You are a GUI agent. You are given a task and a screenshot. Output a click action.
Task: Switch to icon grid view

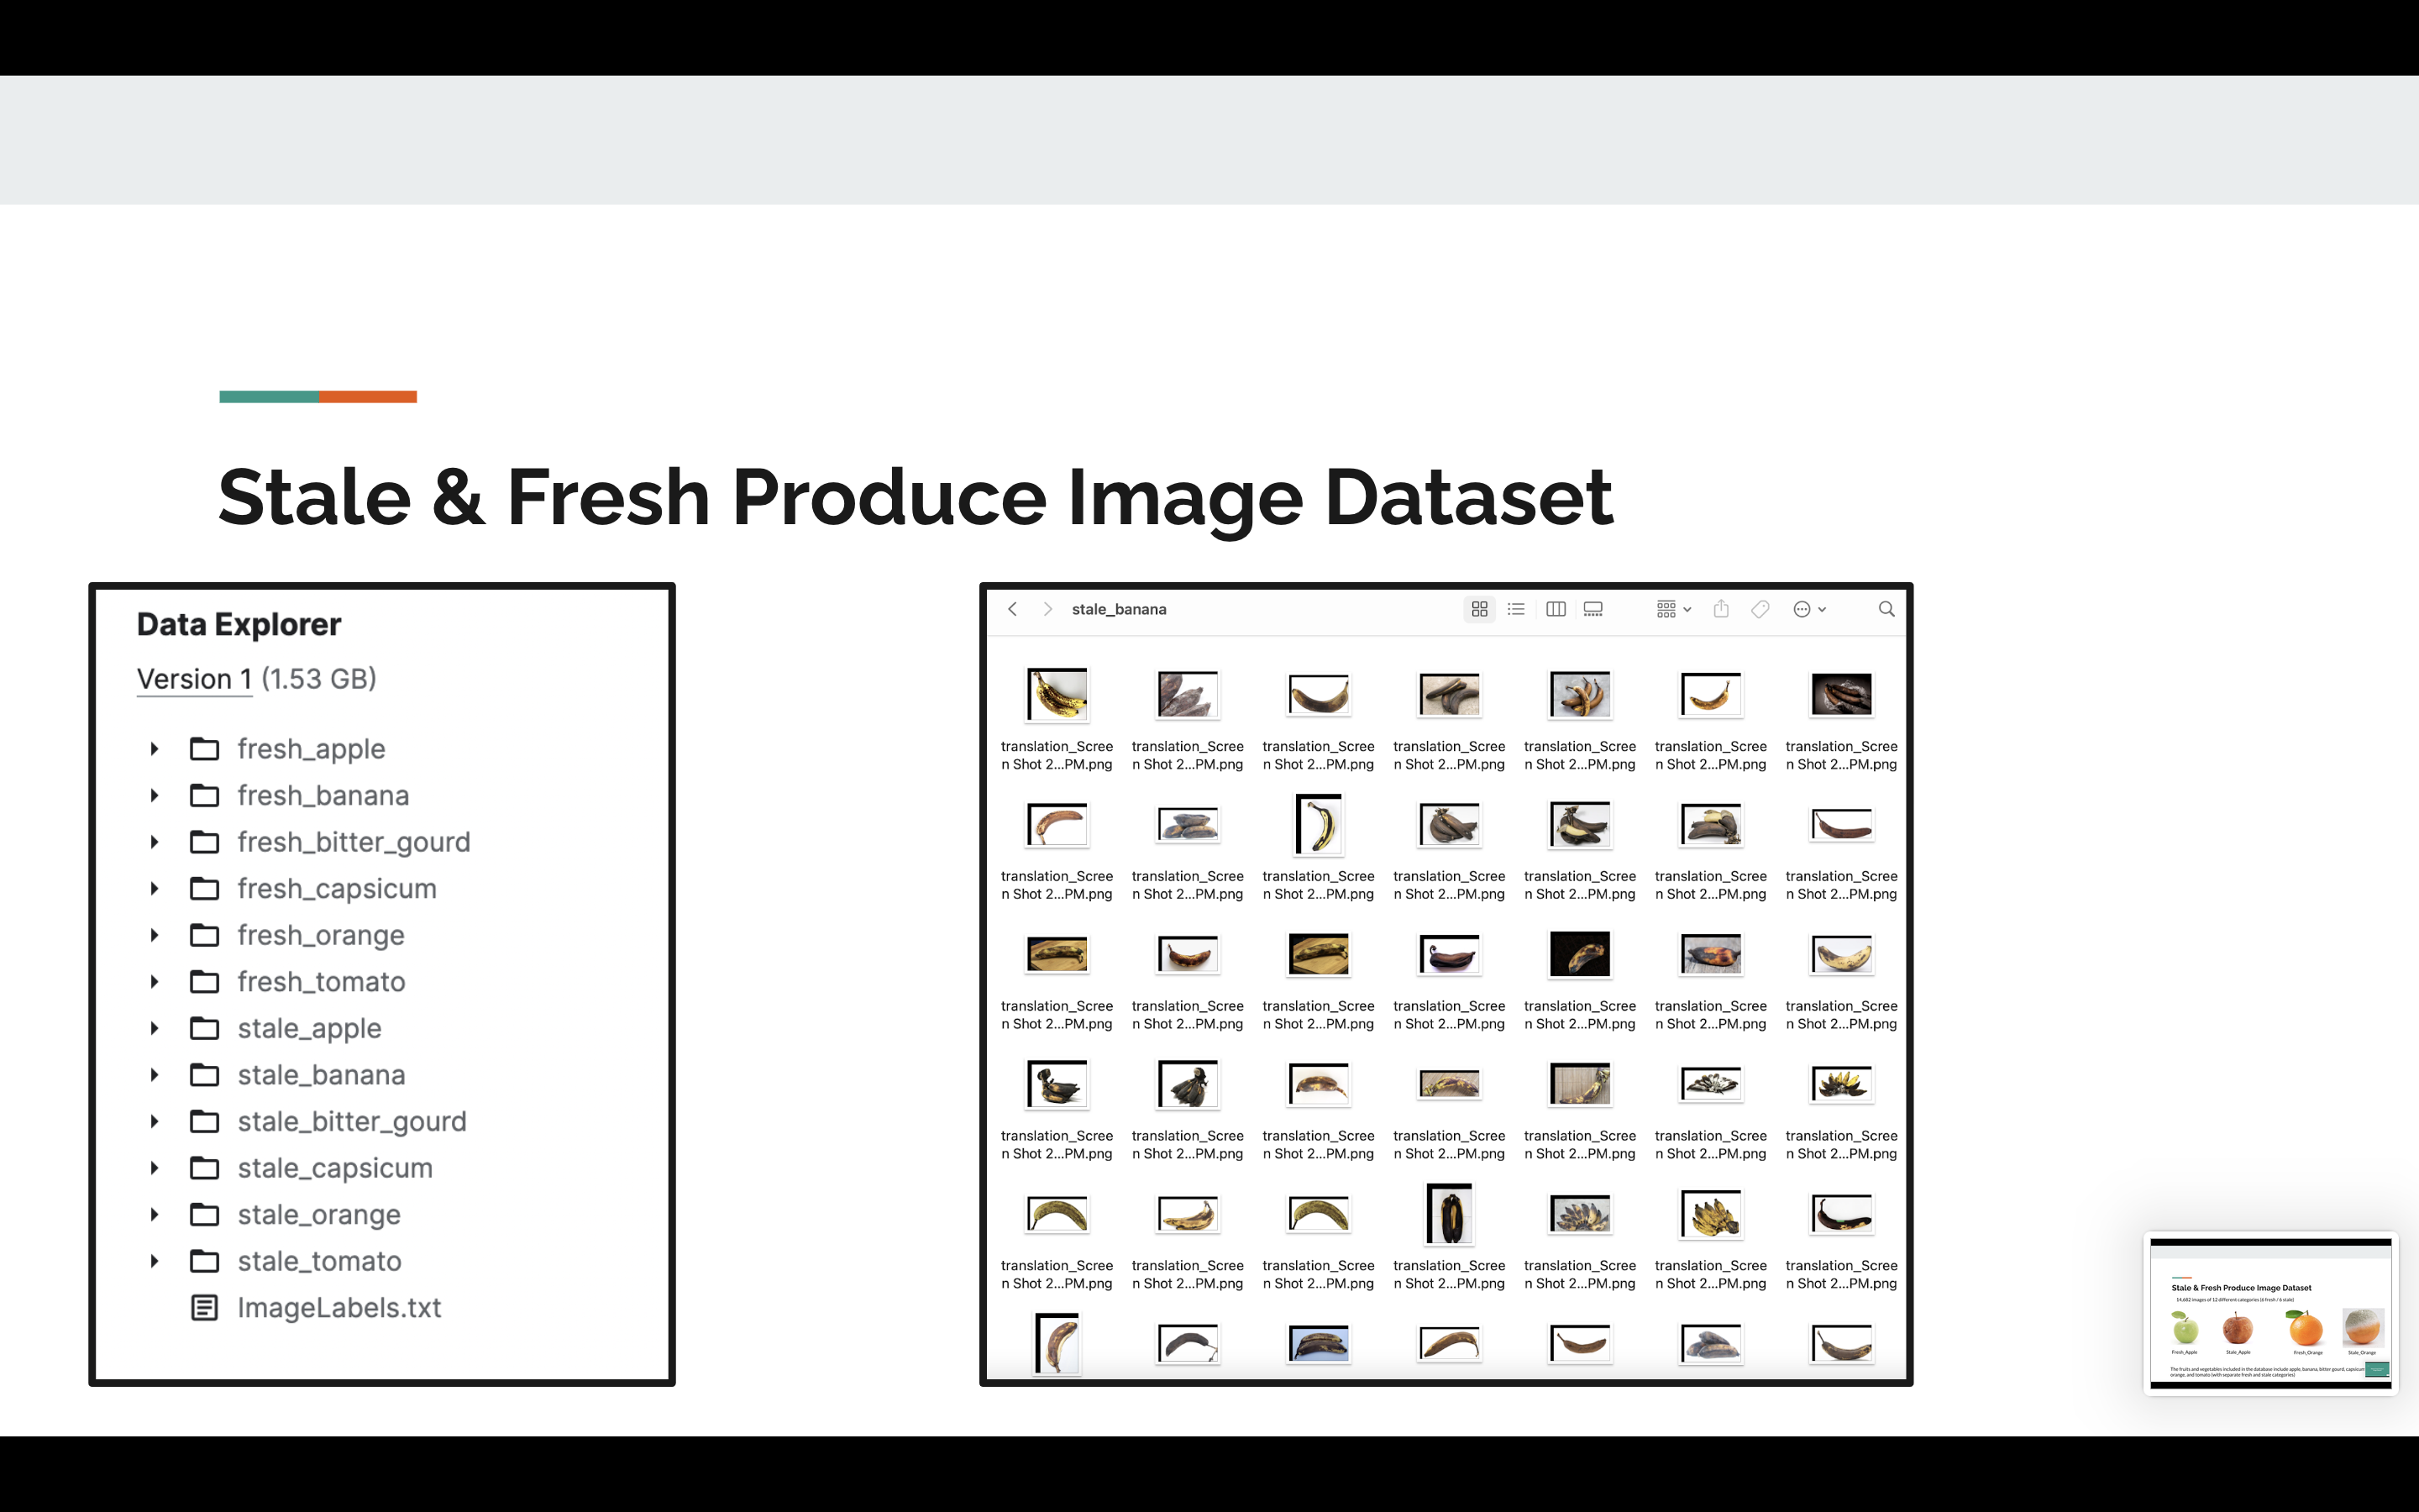[x=1479, y=609]
